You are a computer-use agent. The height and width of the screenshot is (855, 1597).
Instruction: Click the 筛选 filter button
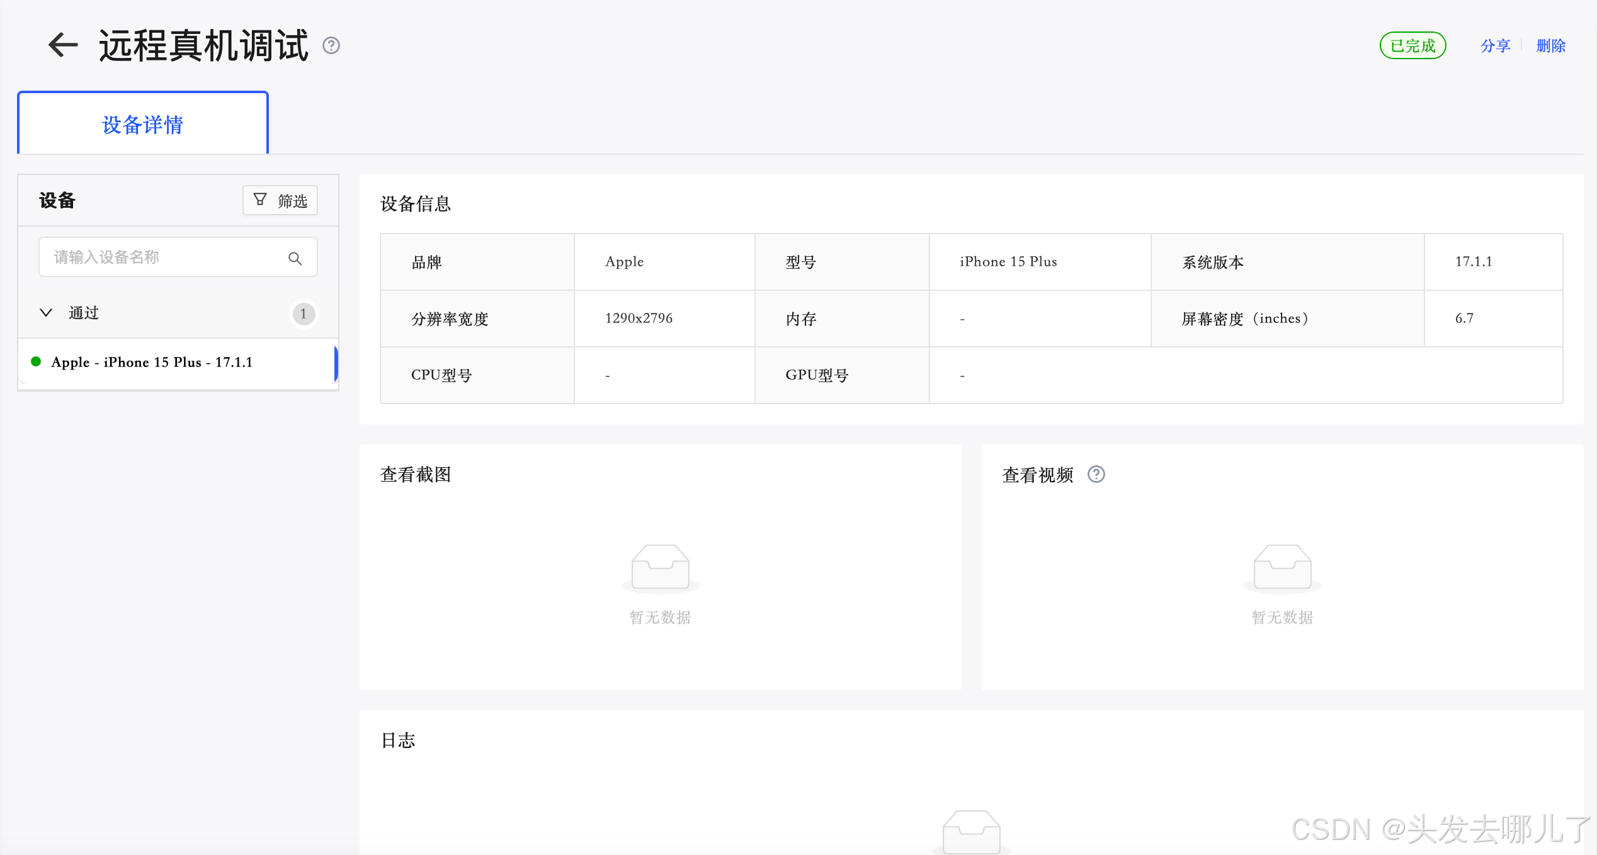pyautogui.click(x=280, y=200)
